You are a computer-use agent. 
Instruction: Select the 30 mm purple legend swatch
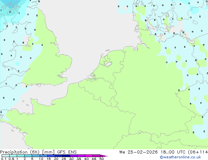[x=73, y=156]
